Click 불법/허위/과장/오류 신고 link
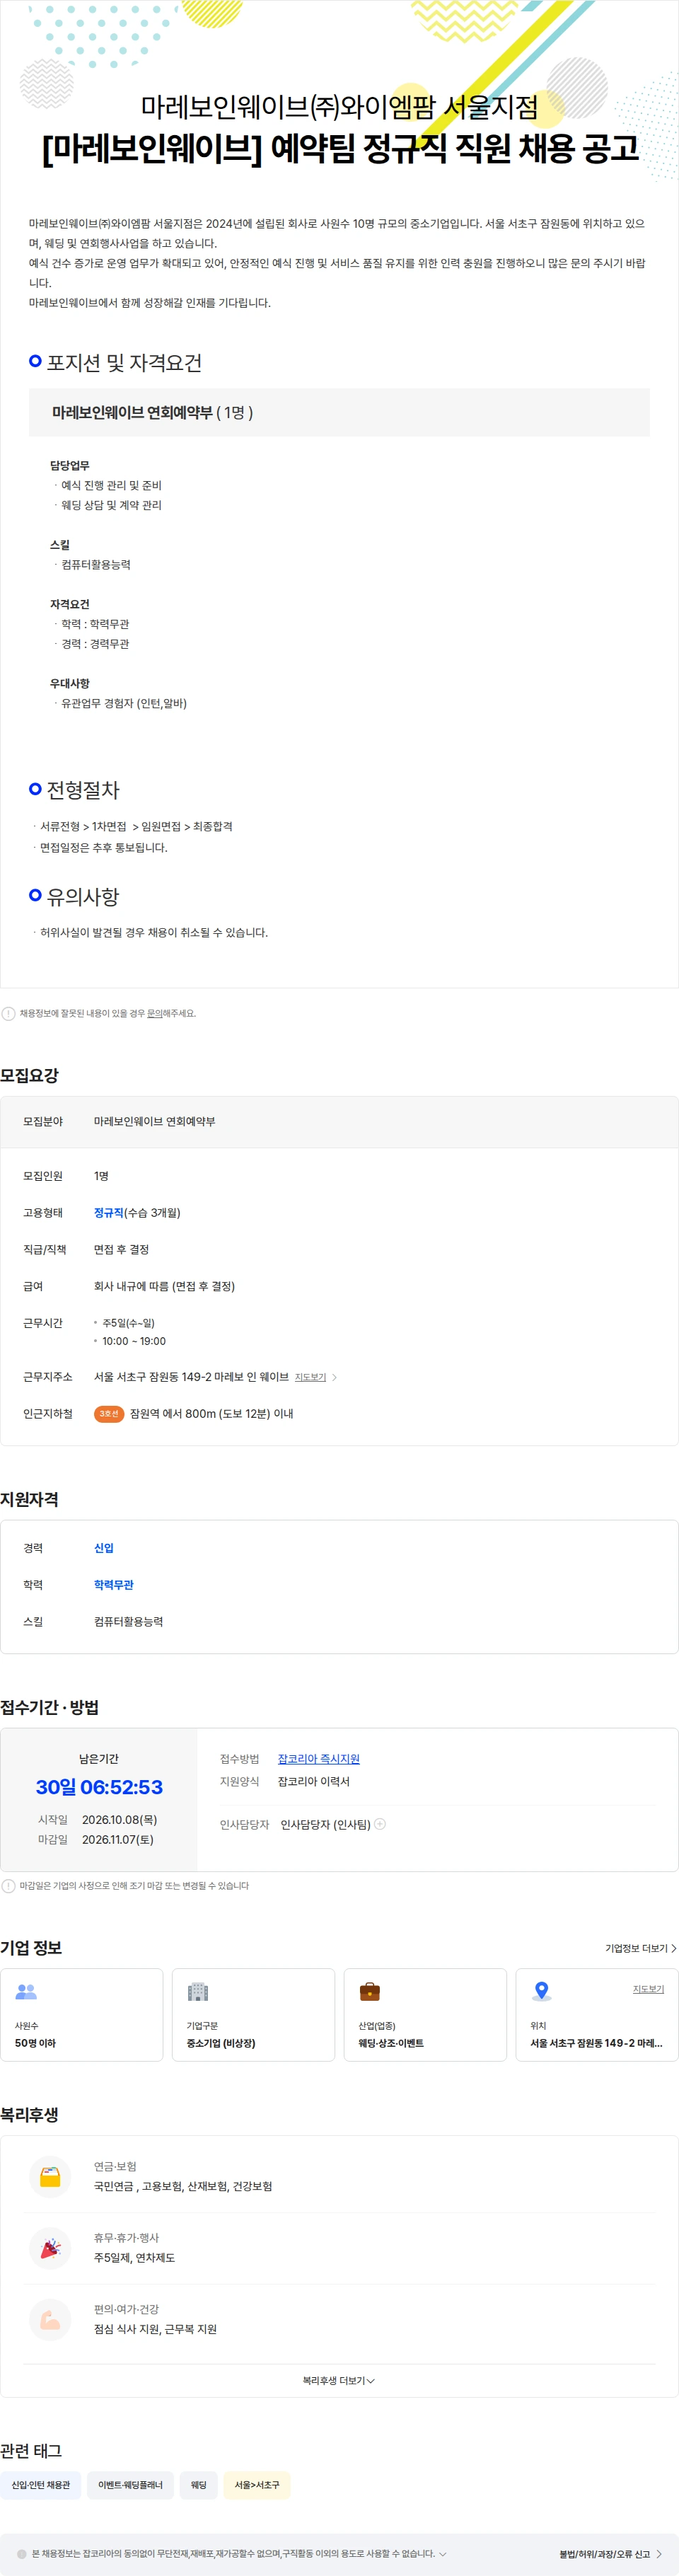The image size is (679, 2576). click(x=610, y=2553)
